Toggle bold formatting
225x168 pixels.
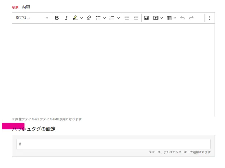(57, 18)
